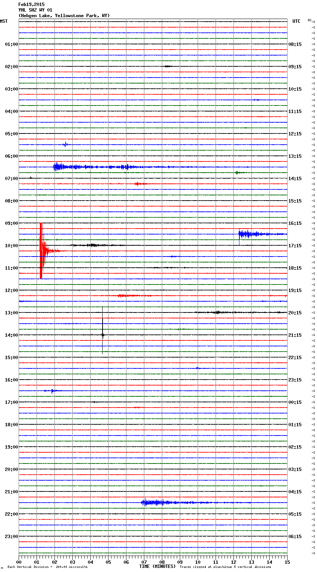This screenshot has height=572, width=317.
Task: Click the Each Vertical Division 200.00 microvolts note
Action: tap(47, 567)
